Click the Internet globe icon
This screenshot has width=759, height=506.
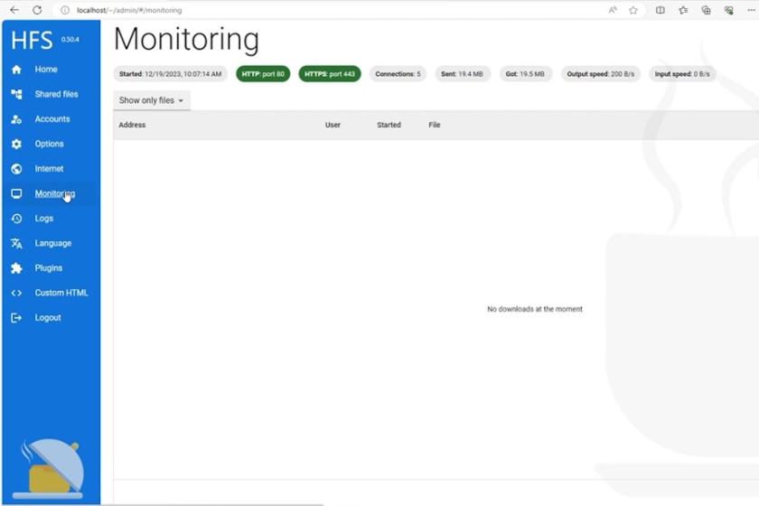[x=16, y=169]
